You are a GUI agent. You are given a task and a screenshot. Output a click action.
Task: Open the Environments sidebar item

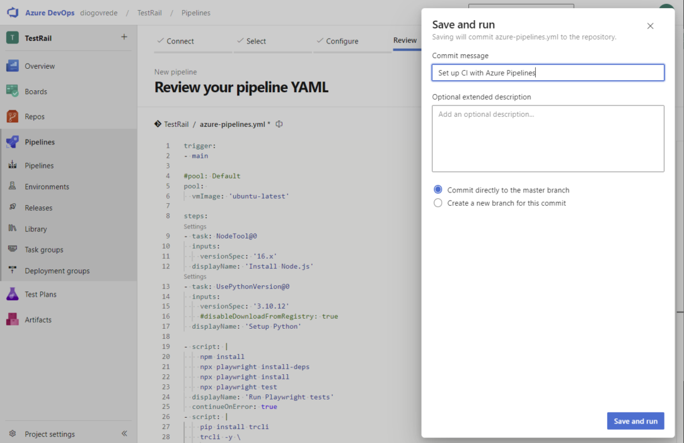pyautogui.click(x=47, y=187)
